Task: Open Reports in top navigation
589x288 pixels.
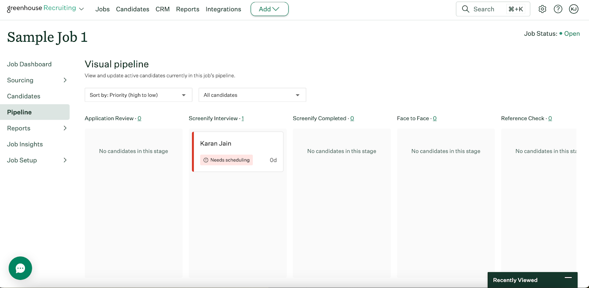Action: (188, 9)
